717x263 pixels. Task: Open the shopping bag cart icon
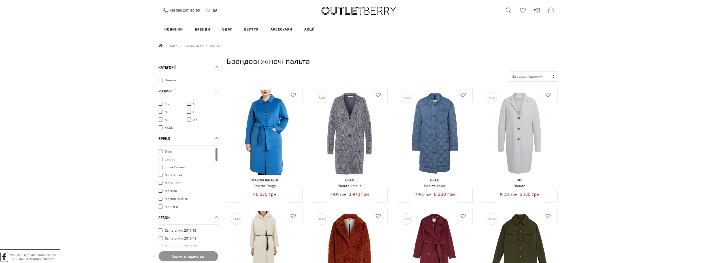pyautogui.click(x=551, y=10)
